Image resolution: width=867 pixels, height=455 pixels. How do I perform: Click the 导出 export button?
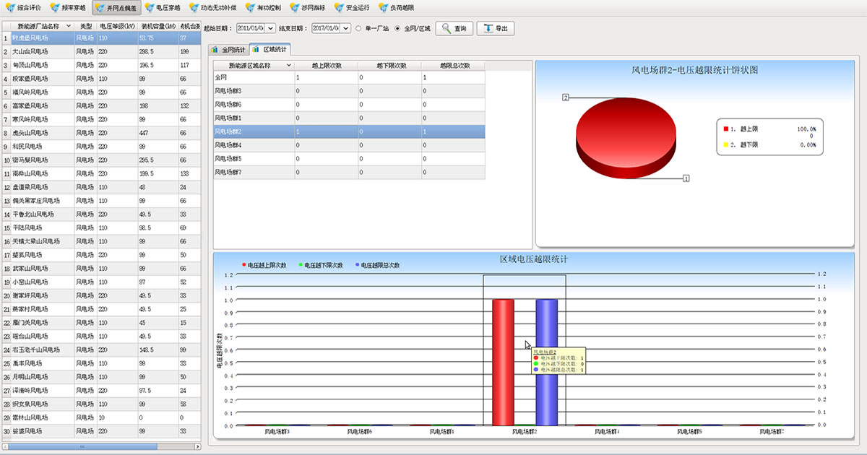tap(495, 29)
